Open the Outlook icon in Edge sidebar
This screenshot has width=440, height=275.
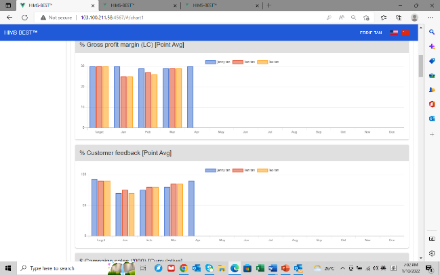pos(432,118)
